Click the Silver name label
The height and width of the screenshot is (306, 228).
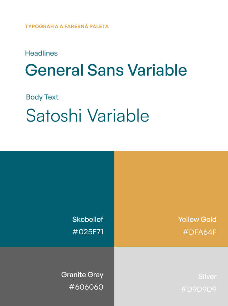pyautogui.click(x=207, y=276)
